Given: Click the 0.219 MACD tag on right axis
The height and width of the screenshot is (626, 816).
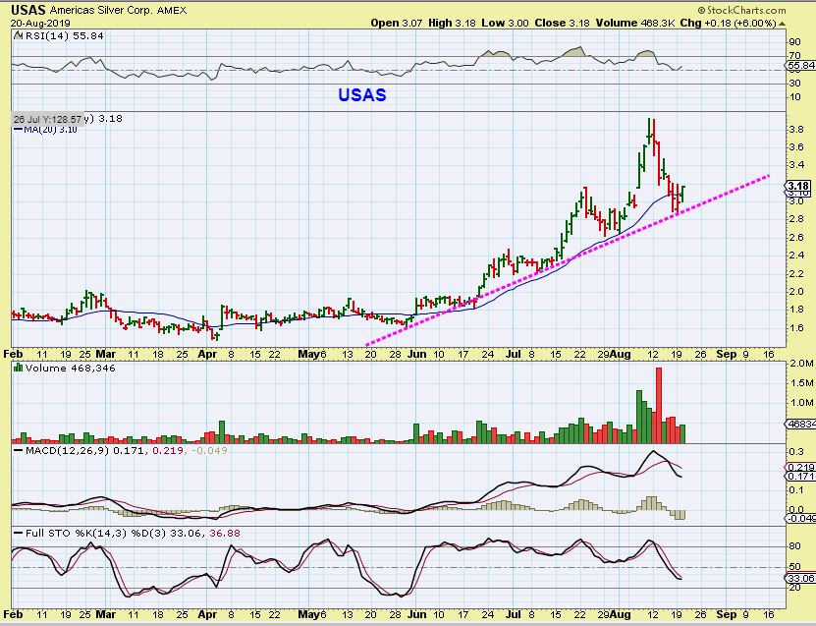Looking at the screenshot, I should pyautogui.click(x=800, y=467).
